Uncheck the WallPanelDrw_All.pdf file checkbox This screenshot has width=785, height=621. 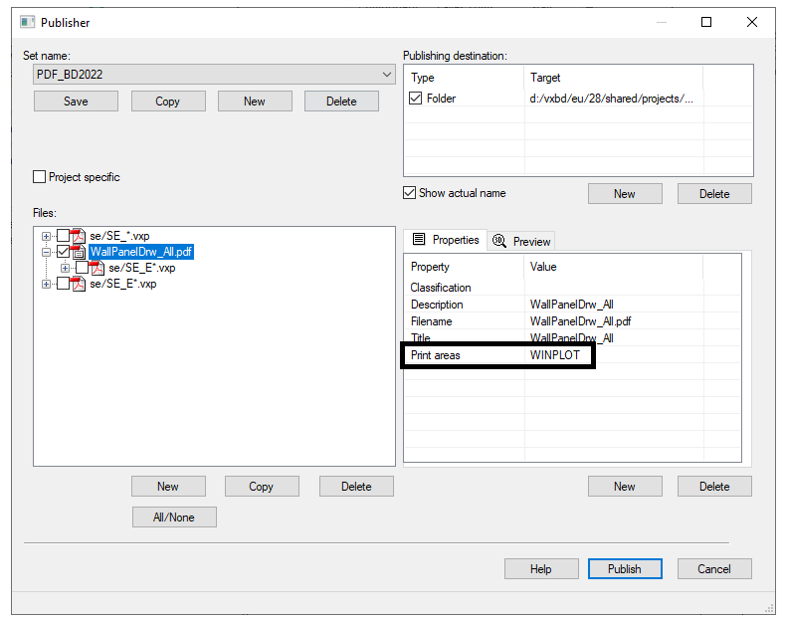63,252
